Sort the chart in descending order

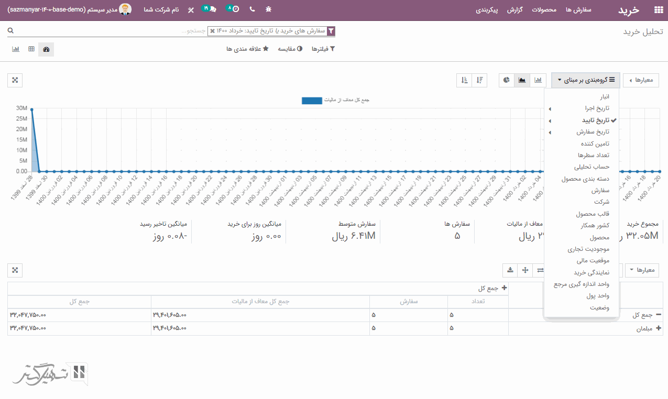[x=479, y=80]
